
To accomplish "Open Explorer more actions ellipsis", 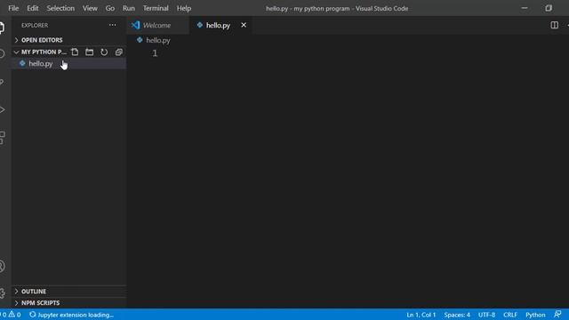I will pos(113,25).
